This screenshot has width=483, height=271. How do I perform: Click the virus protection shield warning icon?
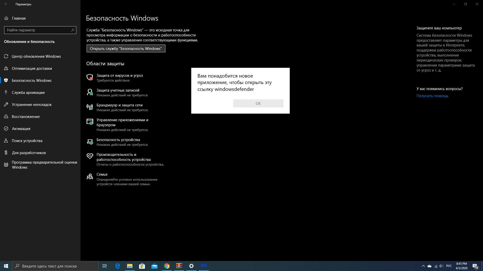(x=90, y=77)
